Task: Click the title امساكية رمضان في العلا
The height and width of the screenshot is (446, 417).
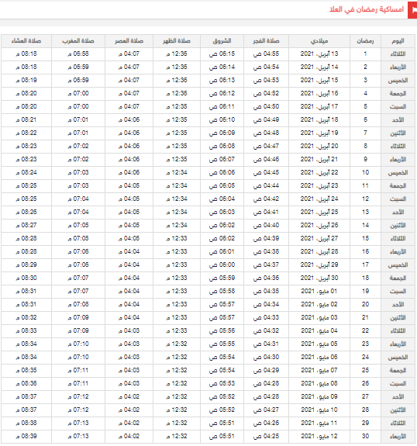Action: (x=367, y=9)
